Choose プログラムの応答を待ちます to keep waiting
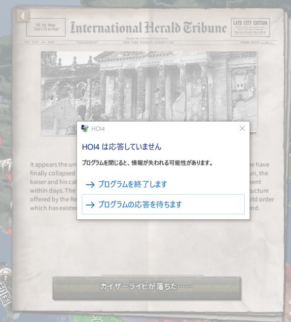291x322 pixels. [x=163, y=204]
